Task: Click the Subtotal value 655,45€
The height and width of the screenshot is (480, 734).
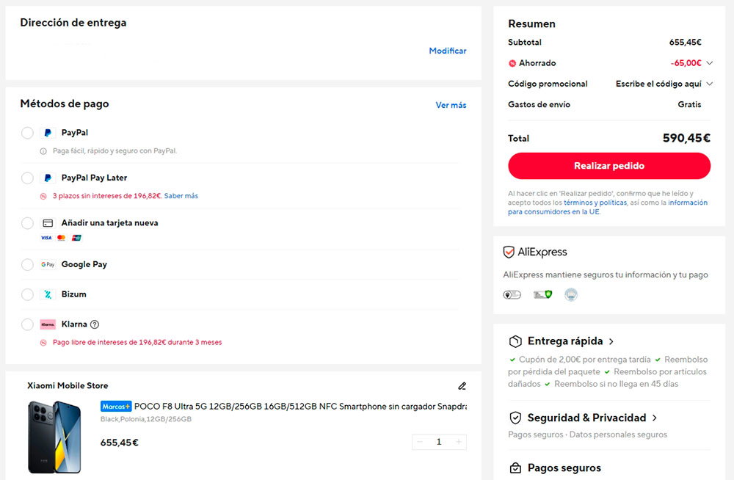Action: pos(686,42)
